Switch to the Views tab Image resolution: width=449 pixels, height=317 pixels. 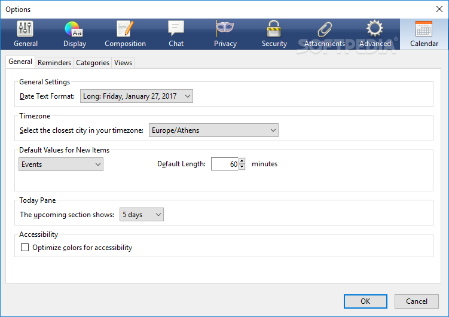tap(123, 62)
